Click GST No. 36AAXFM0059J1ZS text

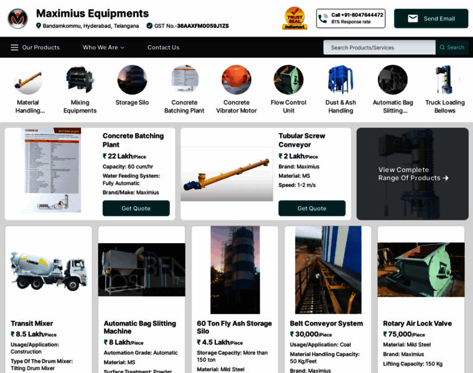click(x=192, y=26)
